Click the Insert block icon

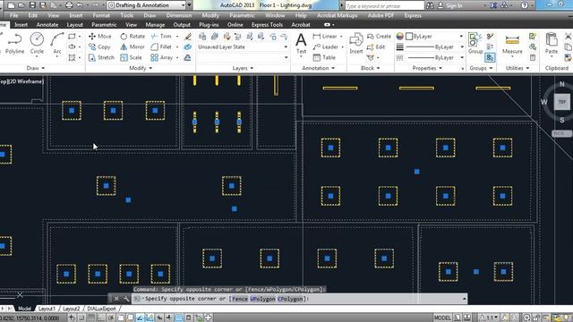click(356, 43)
